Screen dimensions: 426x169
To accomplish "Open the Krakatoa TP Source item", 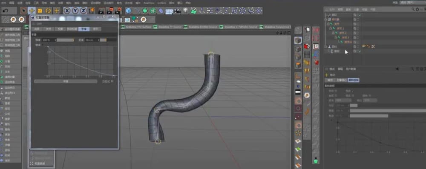I will coord(167,27).
